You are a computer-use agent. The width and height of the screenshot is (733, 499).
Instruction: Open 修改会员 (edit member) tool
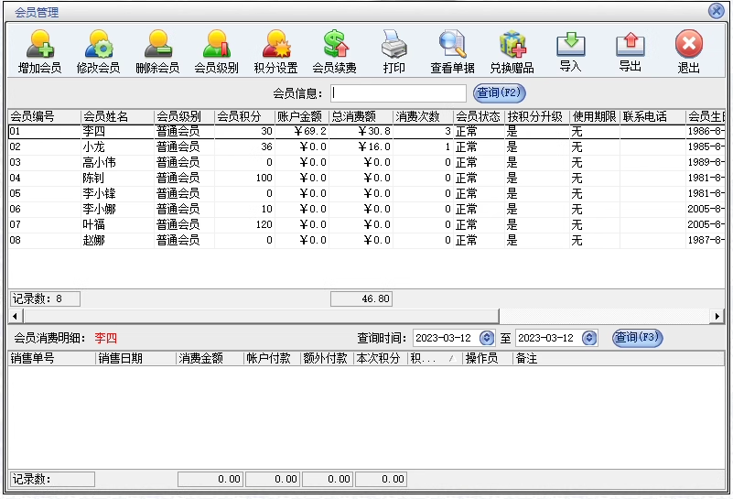point(98,51)
